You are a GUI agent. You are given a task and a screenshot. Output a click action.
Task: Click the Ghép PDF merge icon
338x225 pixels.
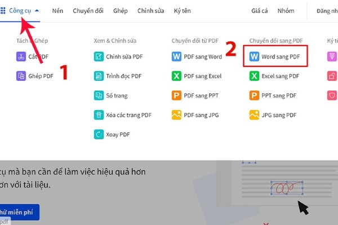21,76
